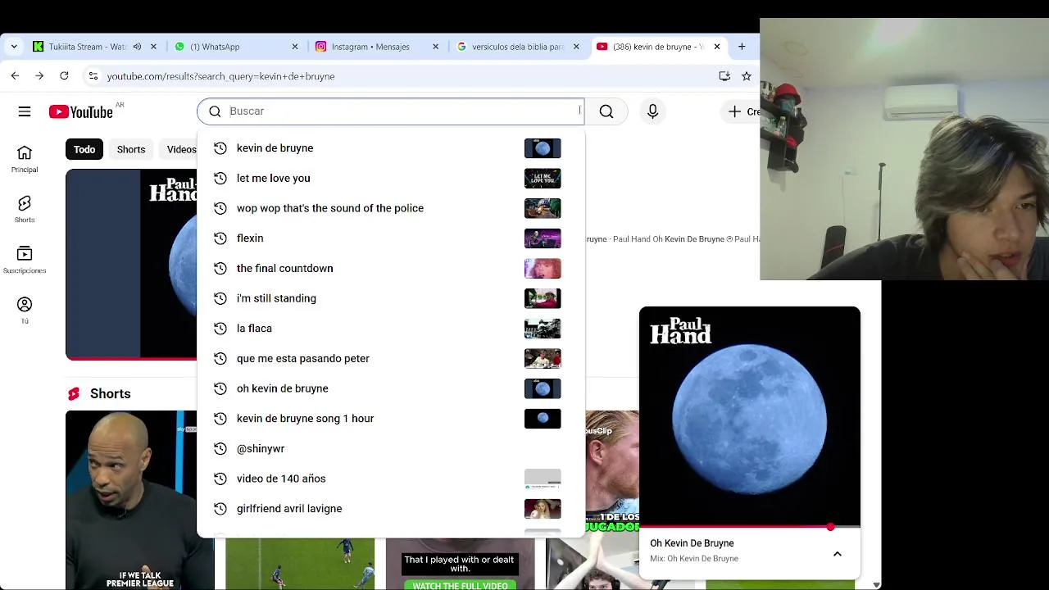Image resolution: width=1049 pixels, height=590 pixels.
Task: Go forward with browser forward arrow
Action: pos(39,75)
